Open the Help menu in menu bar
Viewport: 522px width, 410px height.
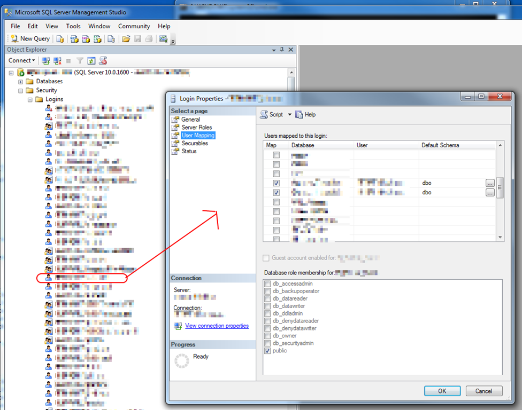pos(164,26)
